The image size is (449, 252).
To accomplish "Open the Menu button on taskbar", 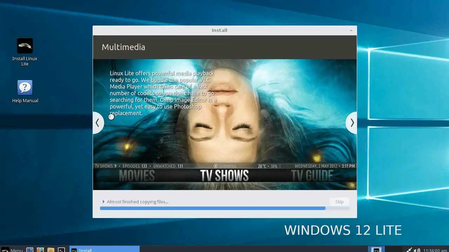I will (x=12, y=250).
